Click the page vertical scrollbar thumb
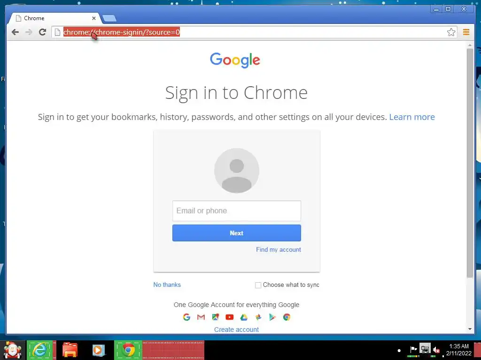The width and height of the screenshot is (481, 360). [470, 163]
